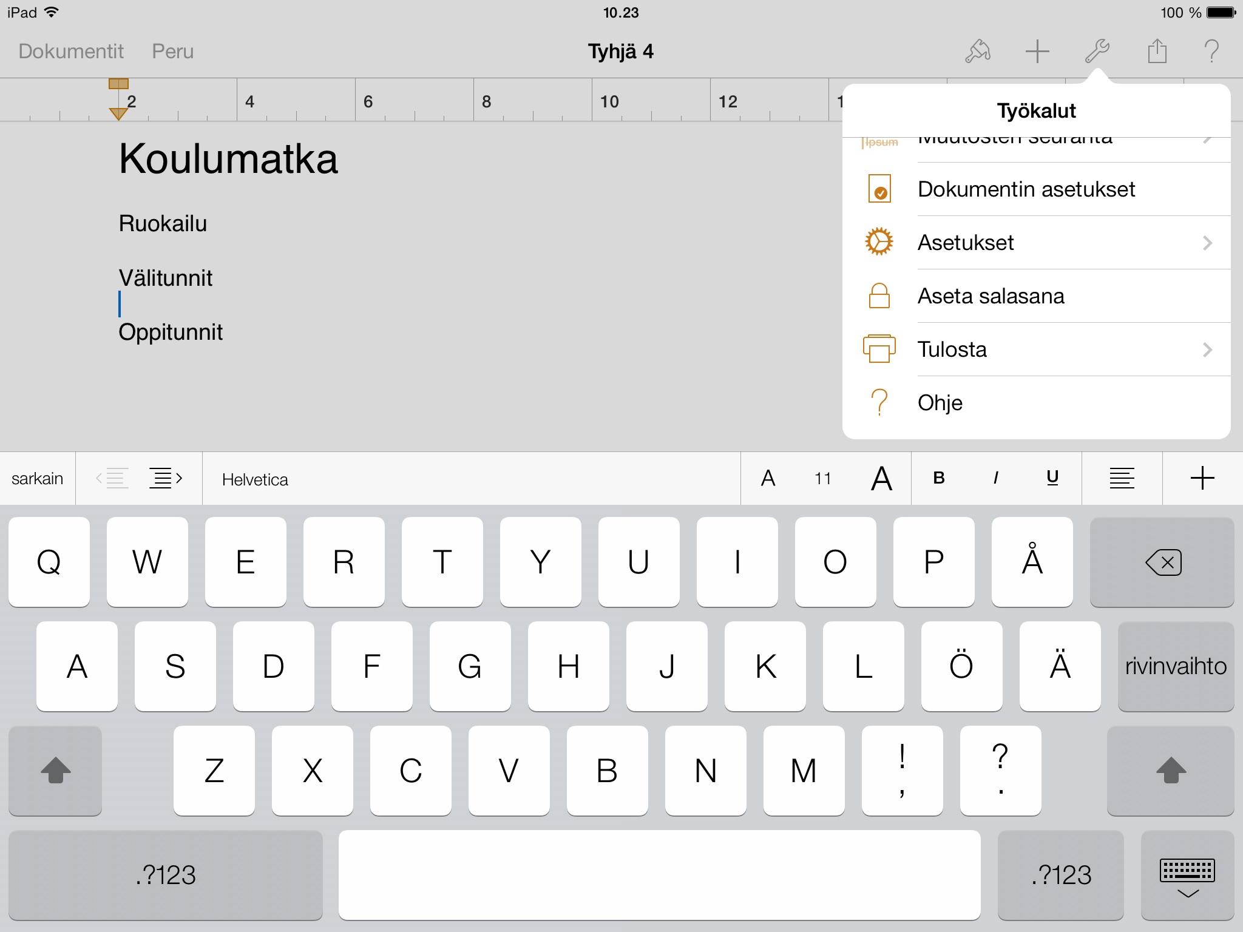Toggle underline formatting
Image resolution: width=1243 pixels, height=932 pixels.
pyautogui.click(x=1052, y=479)
